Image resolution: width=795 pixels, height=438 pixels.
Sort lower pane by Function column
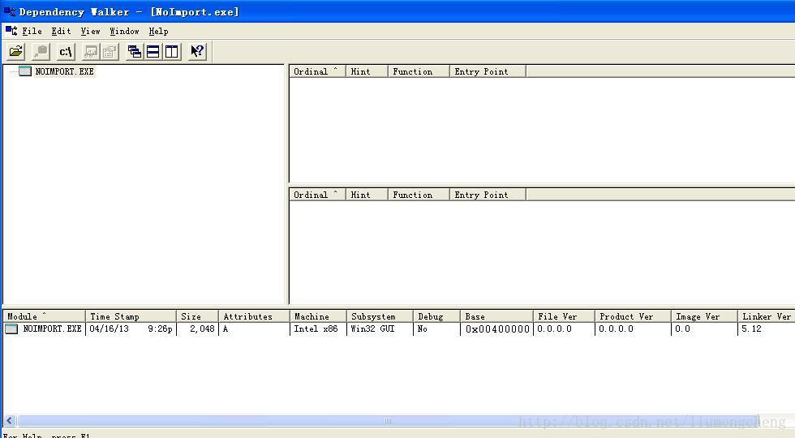click(x=419, y=195)
